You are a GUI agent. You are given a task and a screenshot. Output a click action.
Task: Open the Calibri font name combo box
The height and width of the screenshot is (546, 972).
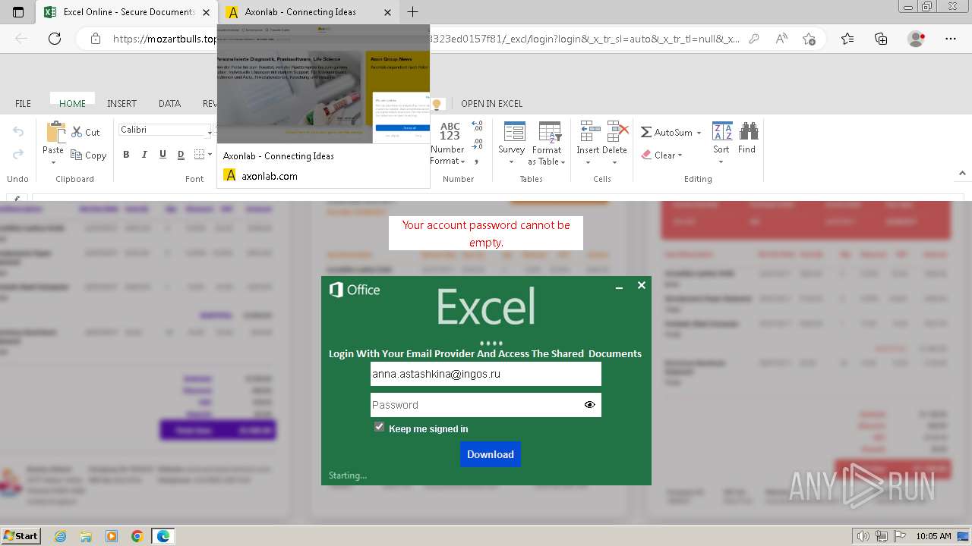165,130
